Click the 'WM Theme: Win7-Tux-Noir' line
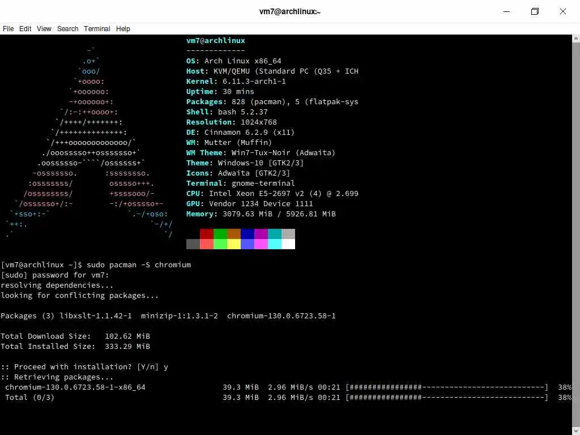 pyautogui.click(x=261, y=153)
